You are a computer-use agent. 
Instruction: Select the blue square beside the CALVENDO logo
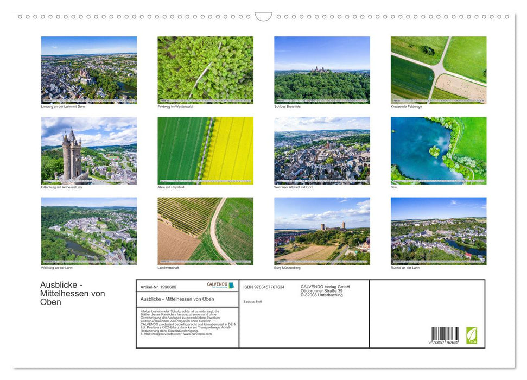(x=231, y=284)
